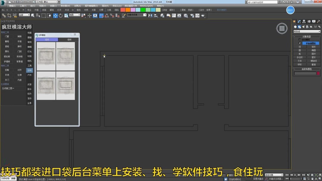Viewport: 322px width, 181px height.
Task: Select the top-left wall panel thumbnail
Action: pos(46,57)
